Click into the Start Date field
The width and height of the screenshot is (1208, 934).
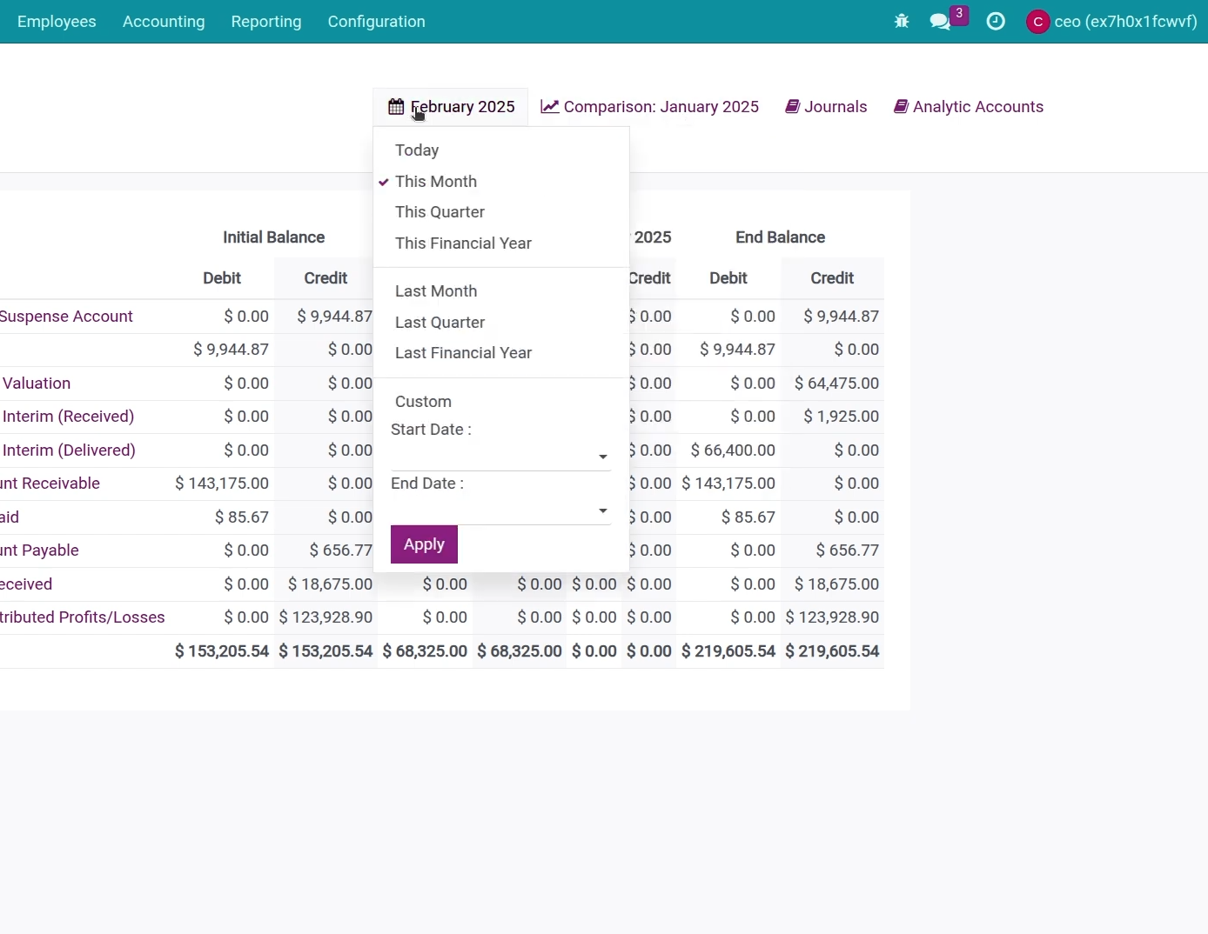tap(492, 457)
